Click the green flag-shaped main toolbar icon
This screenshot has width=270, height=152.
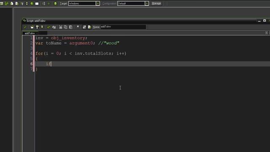coord(7,3)
